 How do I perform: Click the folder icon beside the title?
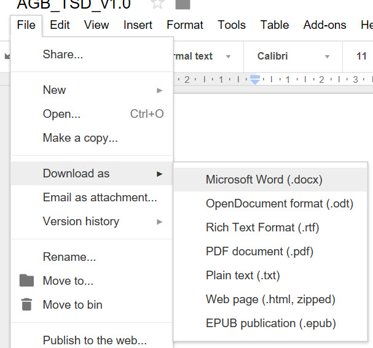tap(183, 4)
